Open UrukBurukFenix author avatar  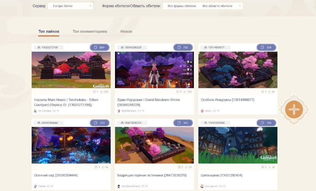point(119,186)
